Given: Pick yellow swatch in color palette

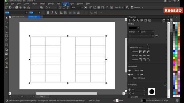Looking at the screenshot, I should tap(174, 58).
